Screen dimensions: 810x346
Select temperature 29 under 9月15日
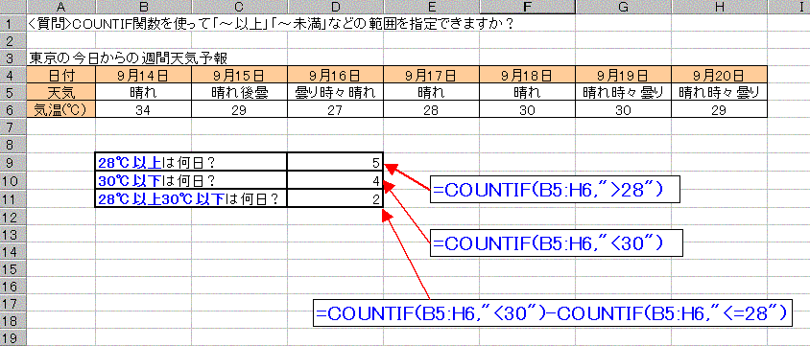tap(239, 109)
